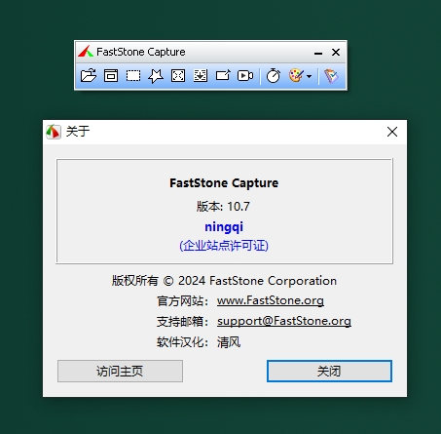Select Capture Rectangular Region icon
Screen dimensions: 441x434
[x=133, y=76]
